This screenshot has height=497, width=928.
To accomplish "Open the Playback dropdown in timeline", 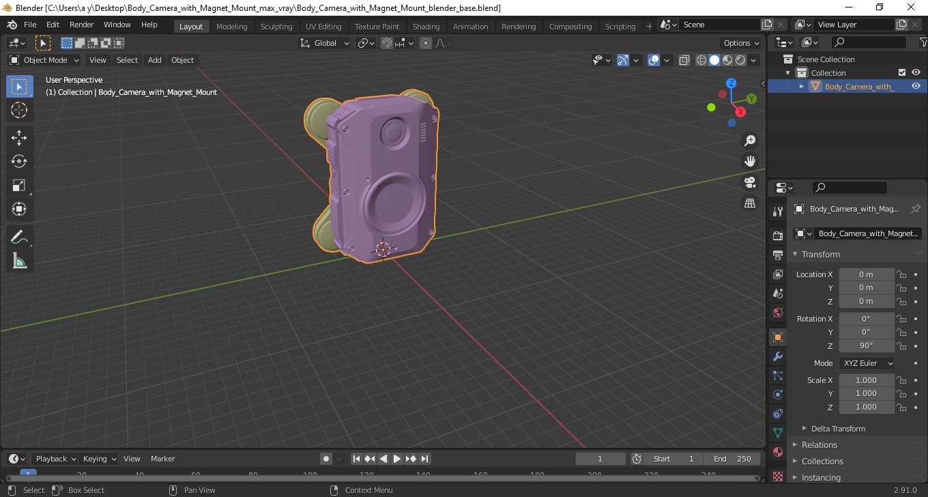I will (x=55, y=459).
